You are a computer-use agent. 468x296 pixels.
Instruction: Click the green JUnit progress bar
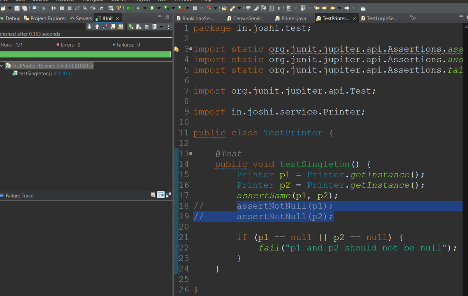[85, 54]
